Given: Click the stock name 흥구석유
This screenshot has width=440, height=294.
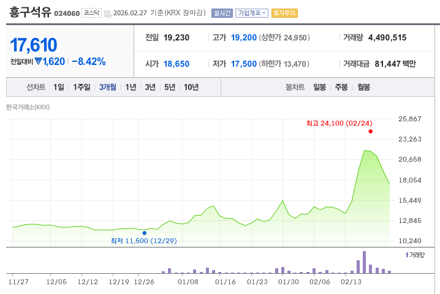Looking at the screenshot, I should (30, 12).
